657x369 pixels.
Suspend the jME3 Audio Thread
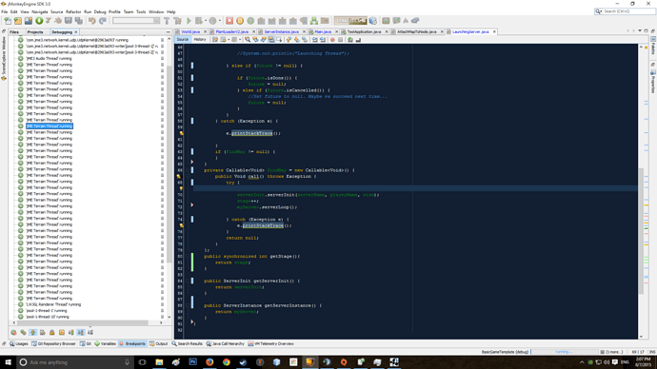[x=162, y=59]
